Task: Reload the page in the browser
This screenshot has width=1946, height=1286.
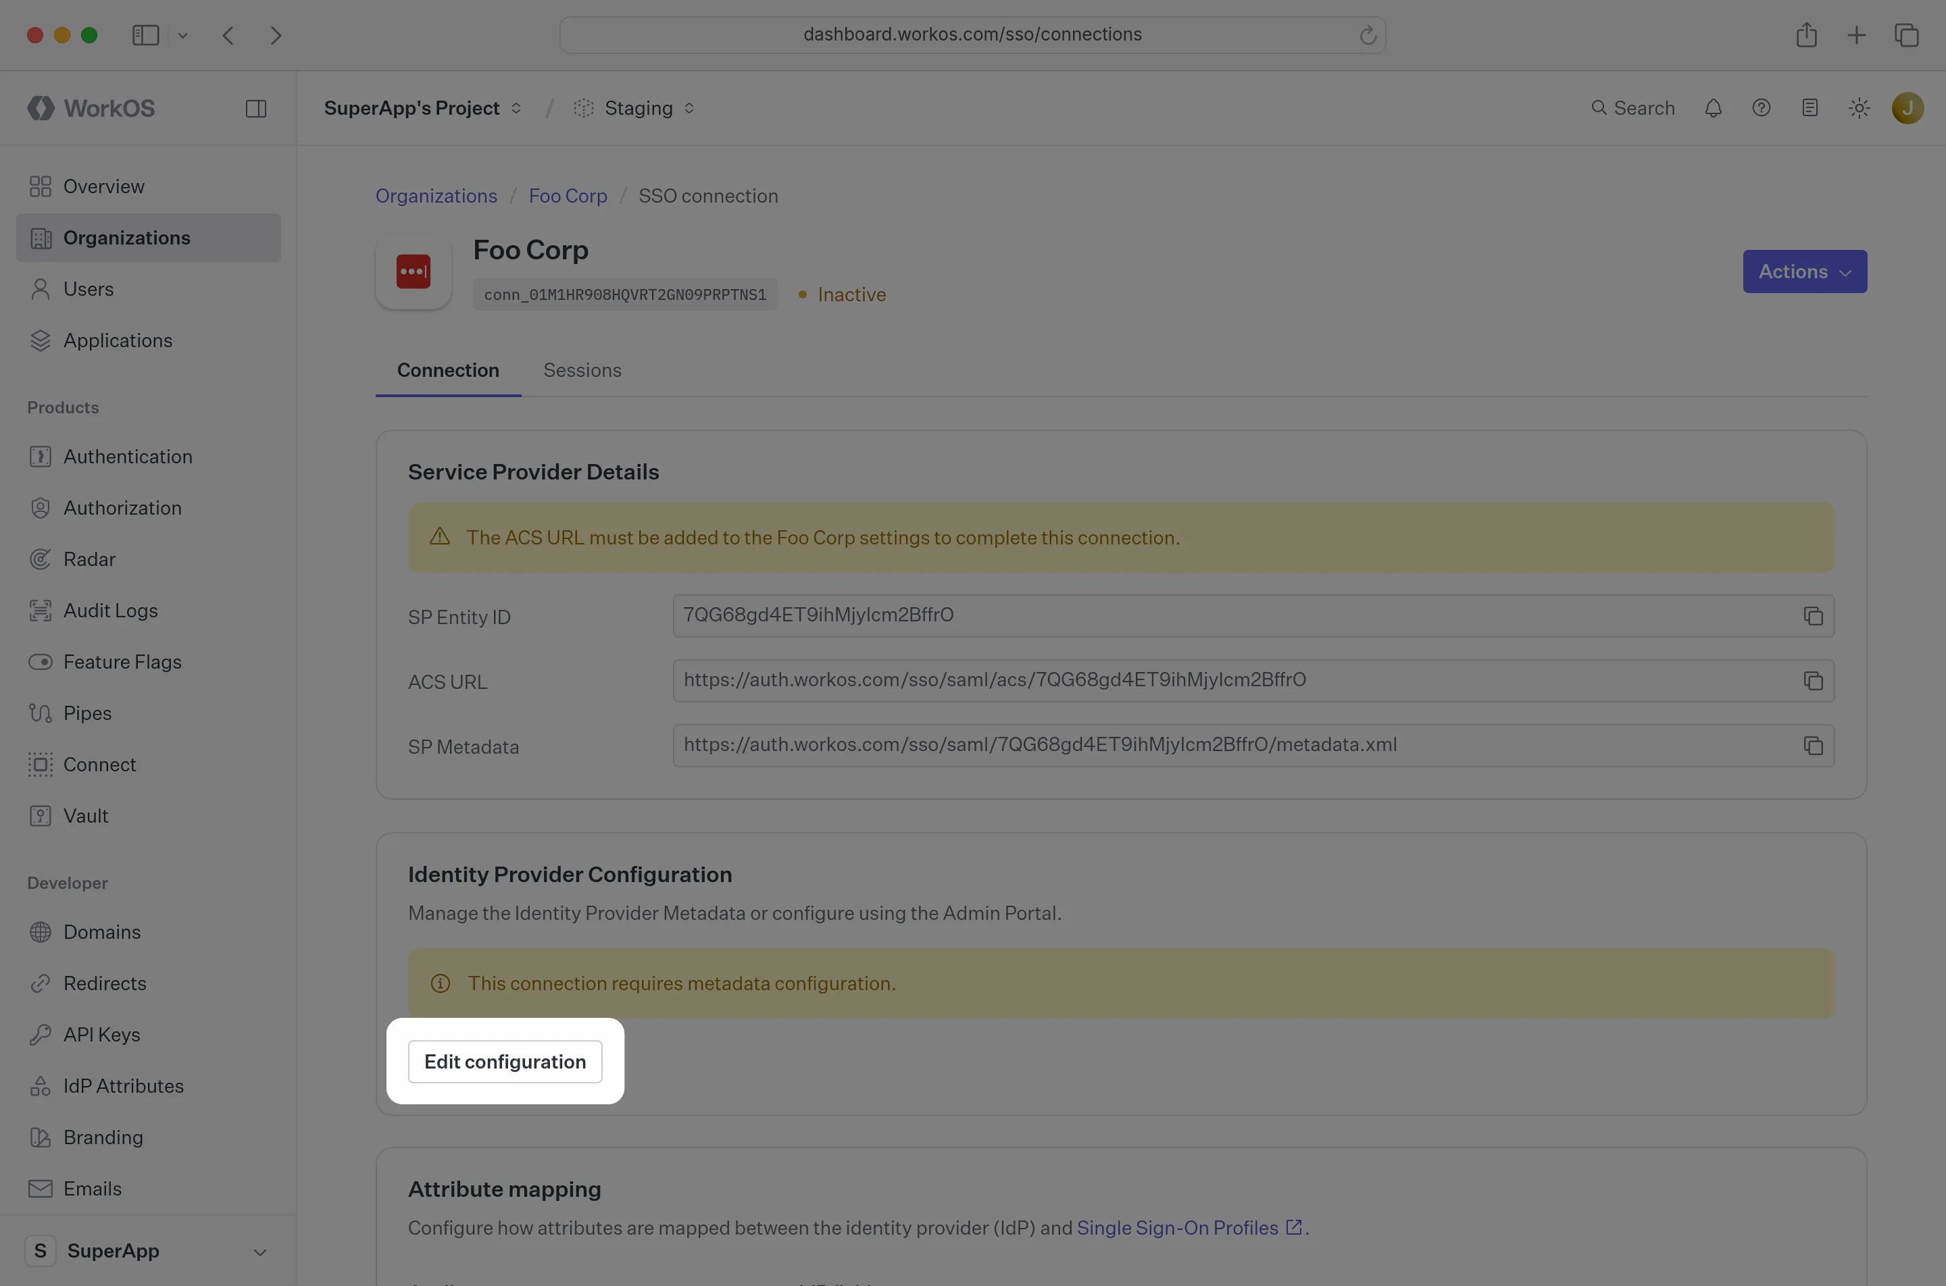Action: [x=1367, y=34]
